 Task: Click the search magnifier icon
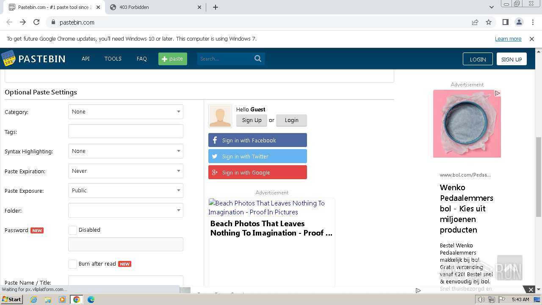coord(258,58)
